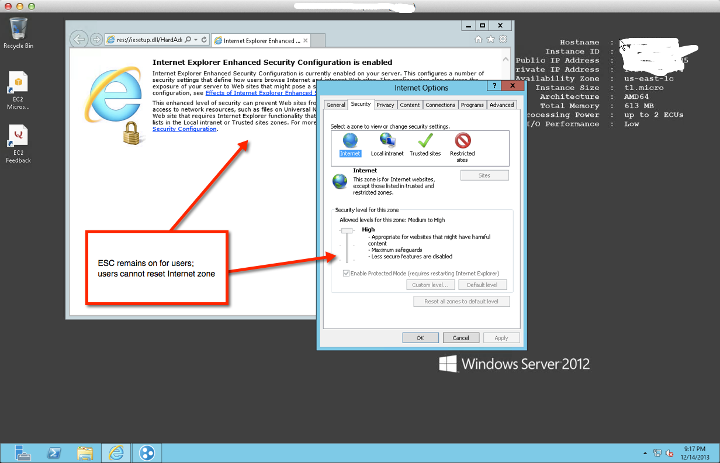Launch PowerShell from the taskbar
Viewport: 720px width, 463px height.
coord(54,453)
